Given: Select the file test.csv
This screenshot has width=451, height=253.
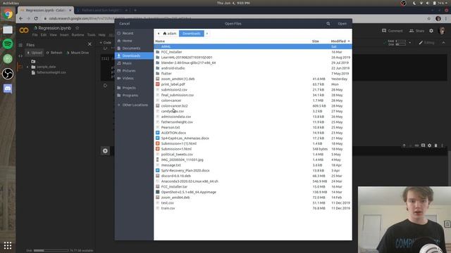Looking at the screenshot, I should pyautogui.click(x=253, y=203).
